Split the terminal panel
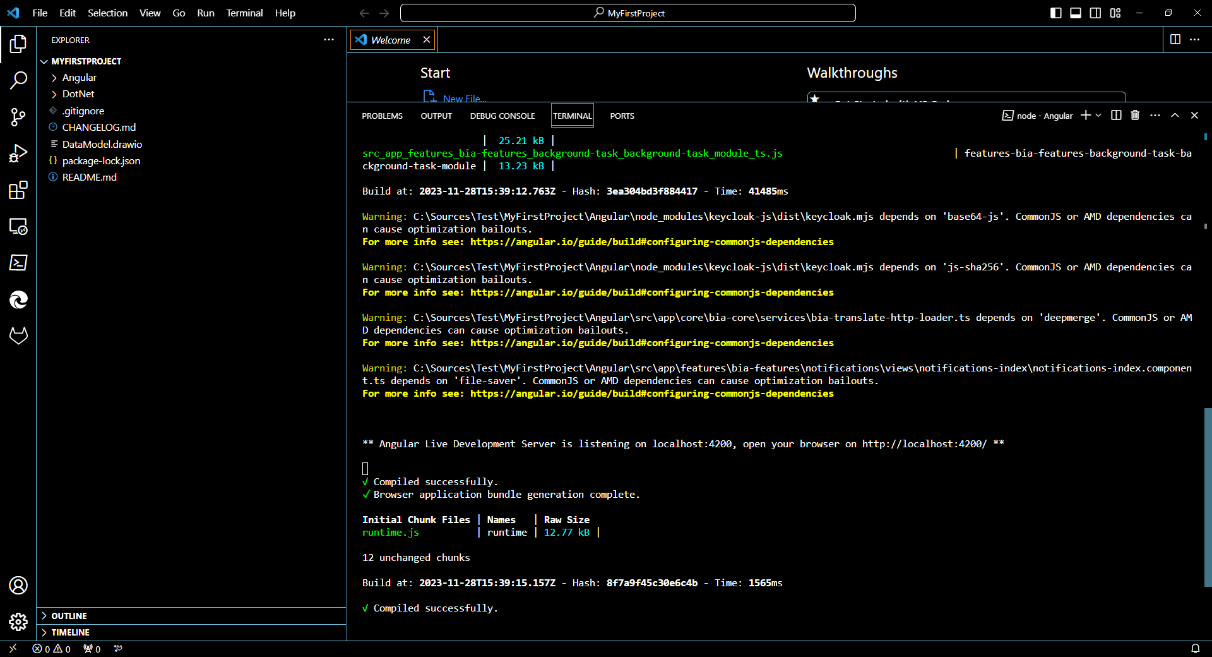 1116,116
